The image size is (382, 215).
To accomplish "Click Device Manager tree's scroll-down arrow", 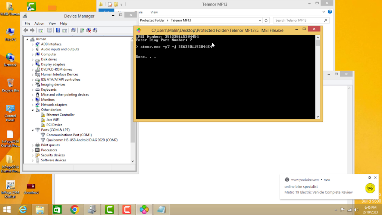I will point(132,161).
